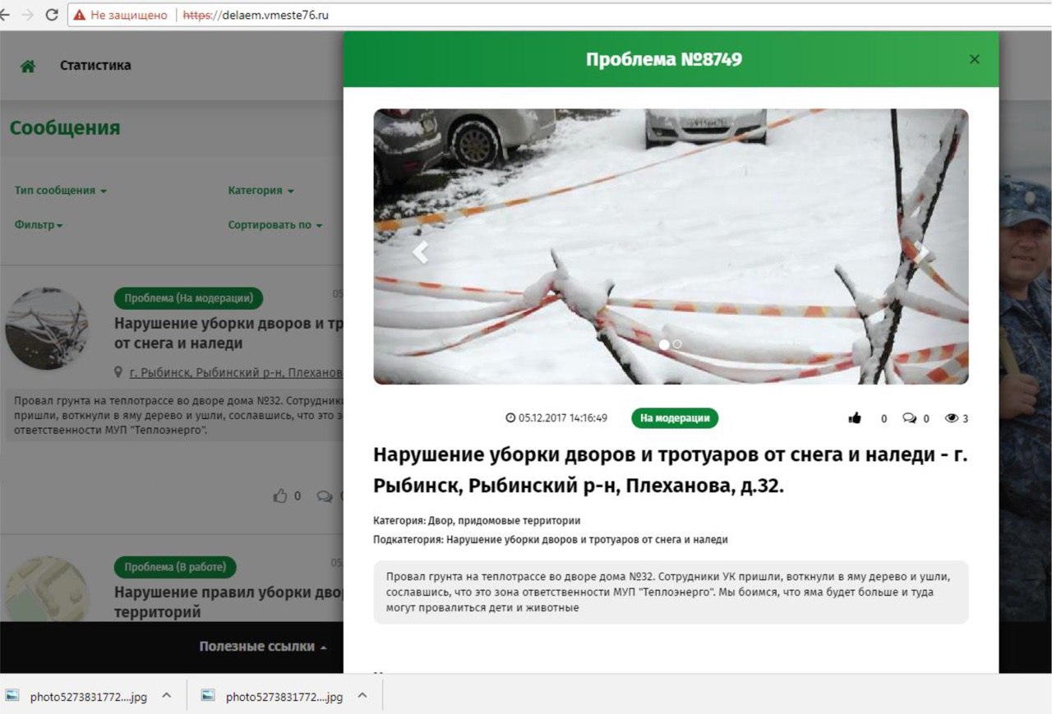Close the Проблема №8749 dialog
Image resolution: width=1052 pixels, height=714 pixels.
pyautogui.click(x=975, y=59)
